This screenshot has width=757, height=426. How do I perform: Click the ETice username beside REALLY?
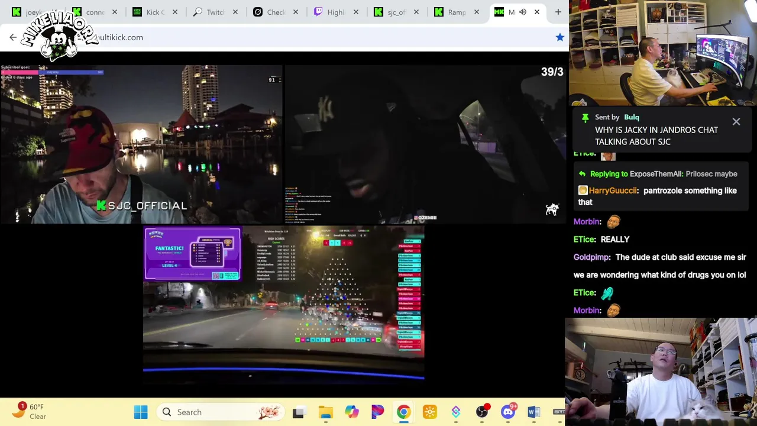pos(584,239)
